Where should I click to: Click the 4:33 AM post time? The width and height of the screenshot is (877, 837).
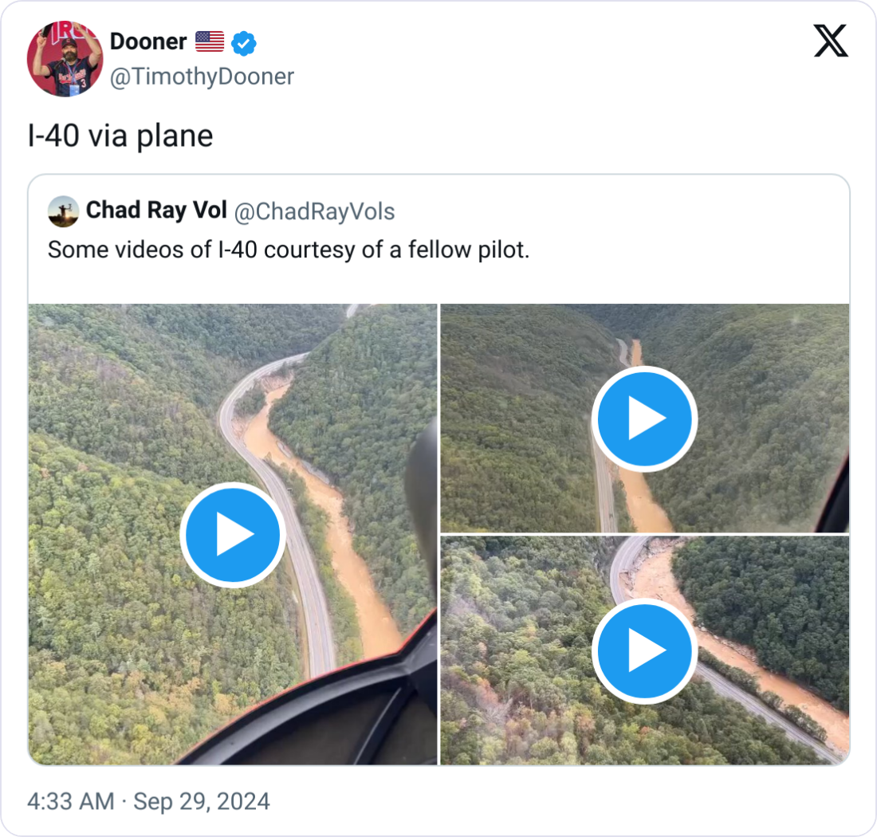tap(70, 801)
